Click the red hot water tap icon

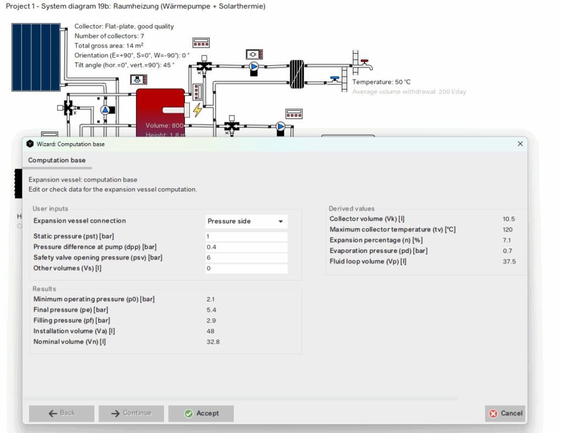coord(364,60)
